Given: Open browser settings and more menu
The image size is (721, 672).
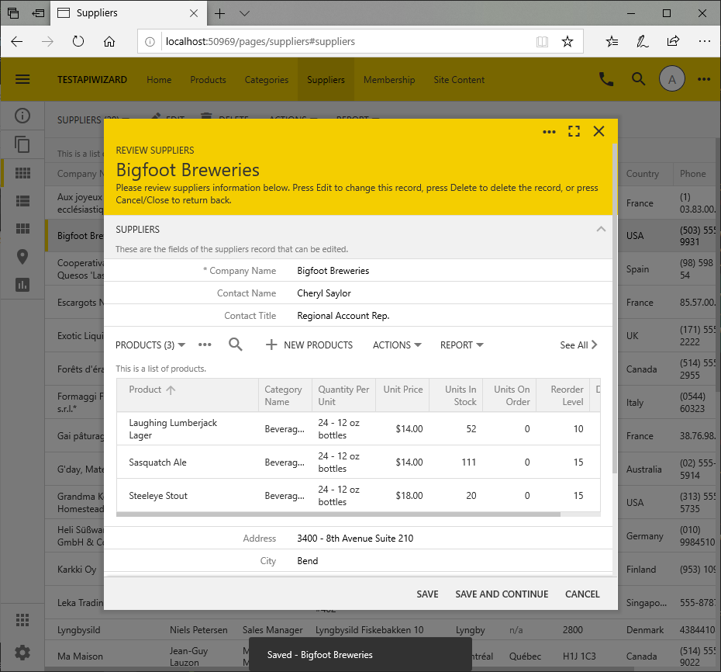Looking at the screenshot, I should tap(704, 41).
